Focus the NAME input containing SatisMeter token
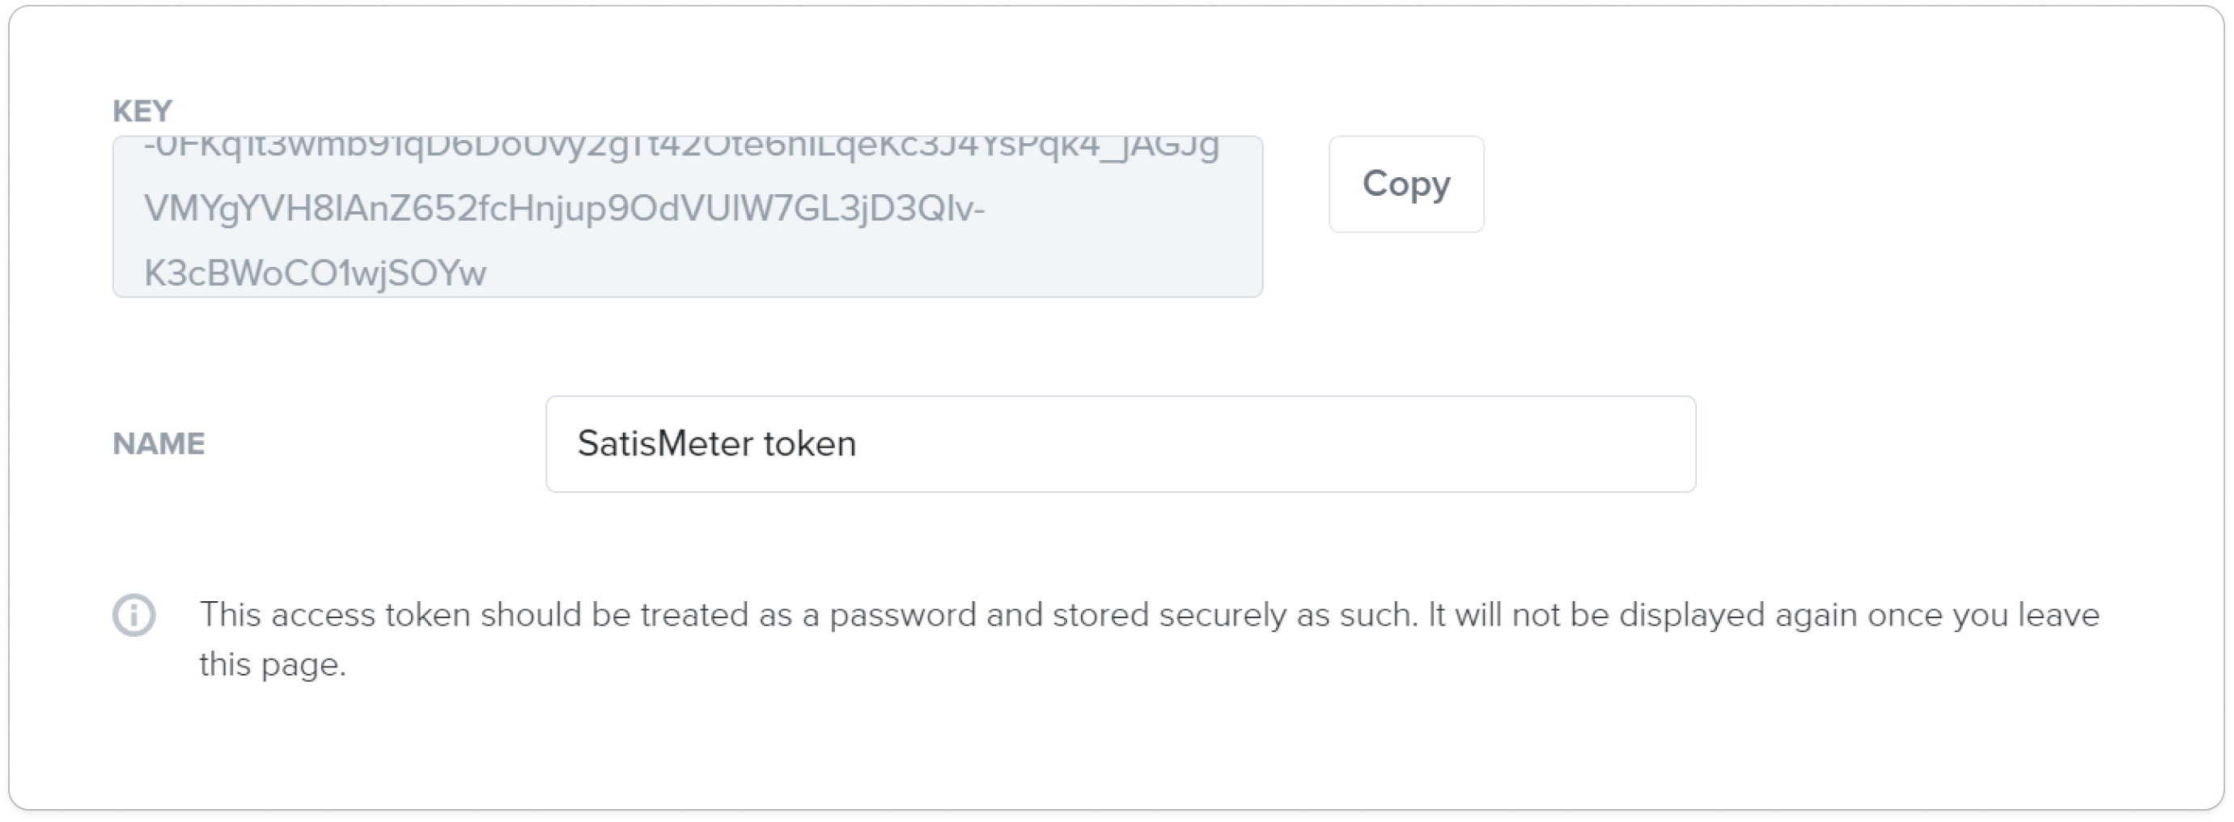The width and height of the screenshot is (2234, 822). click(1121, 444)
